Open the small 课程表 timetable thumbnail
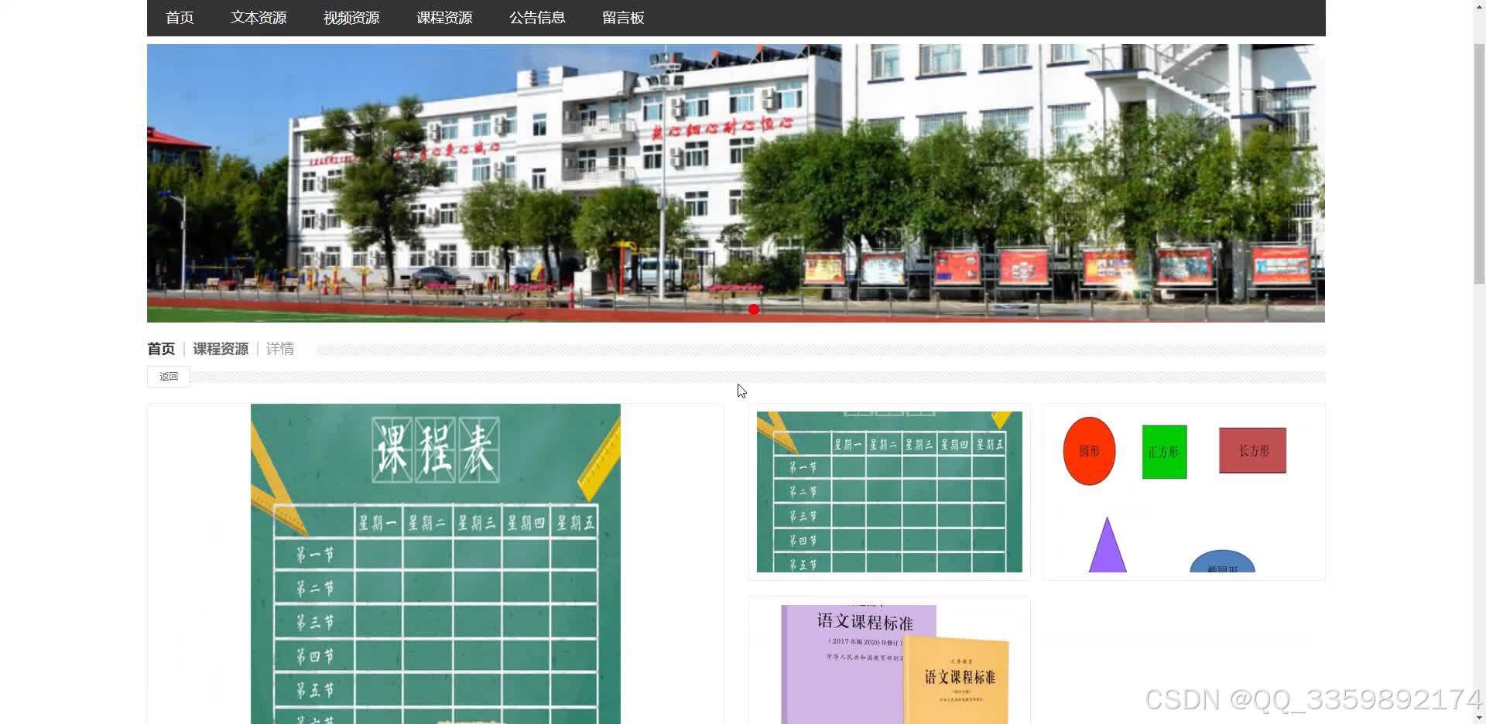 pos(888,492)
